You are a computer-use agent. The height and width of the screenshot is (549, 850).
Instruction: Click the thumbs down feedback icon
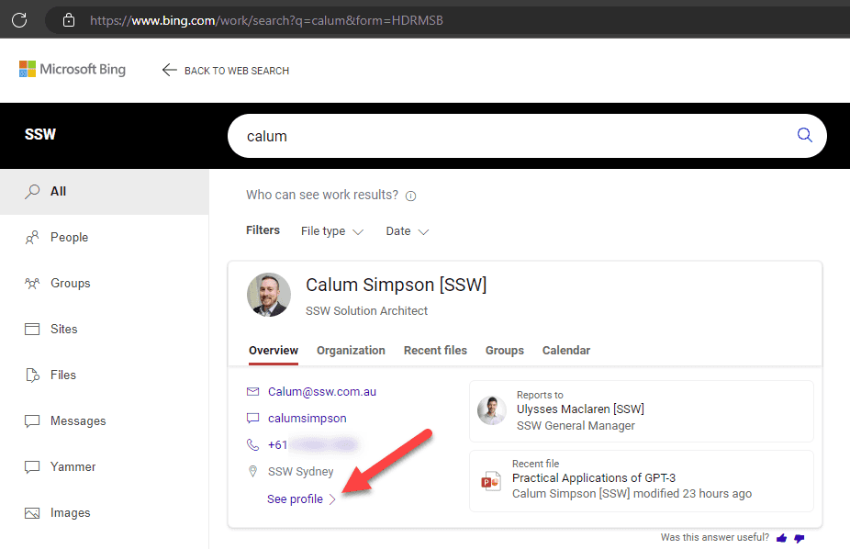pos(799,538)
